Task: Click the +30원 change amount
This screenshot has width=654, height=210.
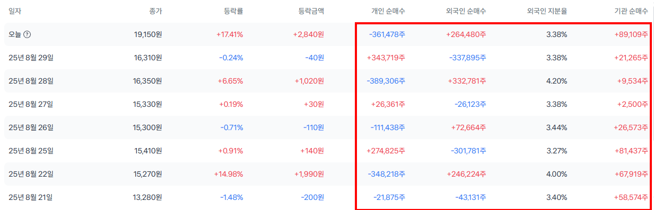Action: pos(314,104)
